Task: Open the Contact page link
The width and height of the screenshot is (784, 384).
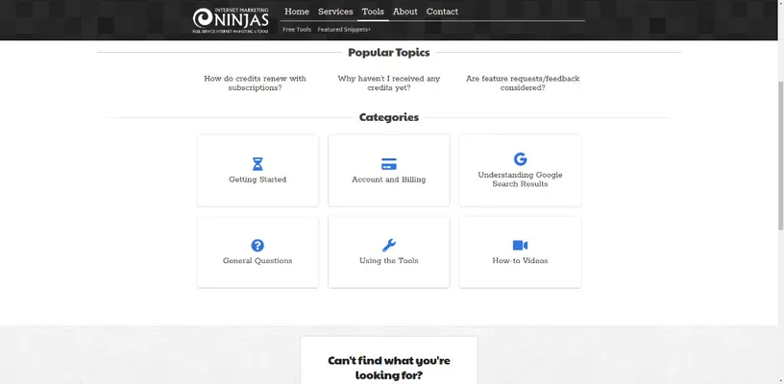Action: 442,12
